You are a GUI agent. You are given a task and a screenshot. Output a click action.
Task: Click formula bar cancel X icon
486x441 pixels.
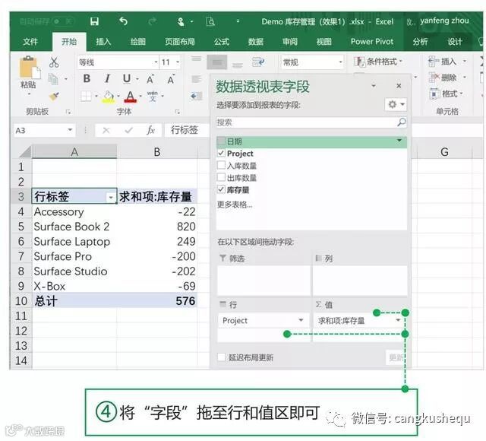click(x=106, y=130)
